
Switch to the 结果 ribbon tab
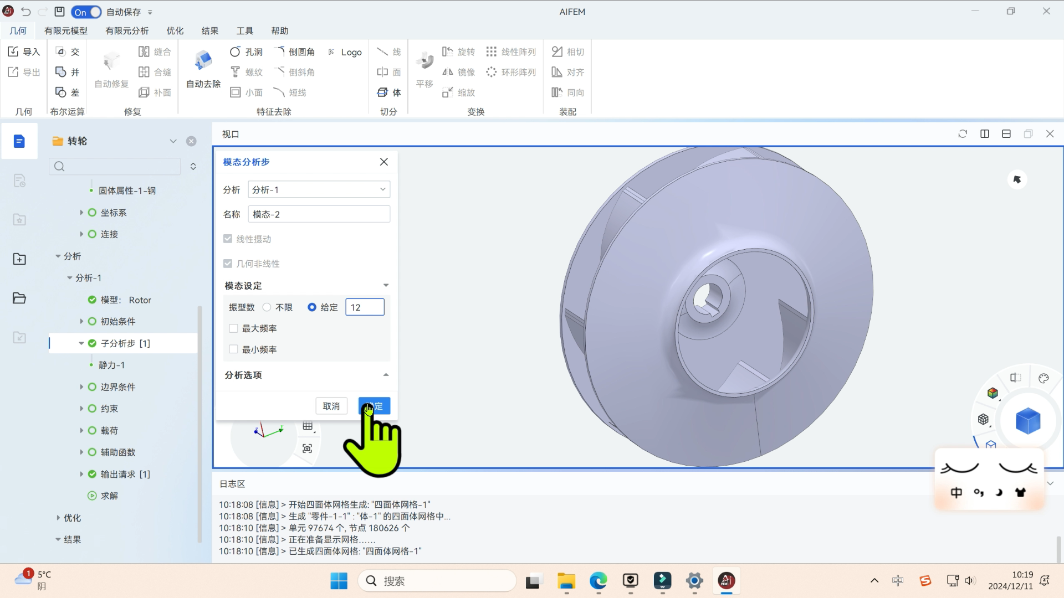209,31
